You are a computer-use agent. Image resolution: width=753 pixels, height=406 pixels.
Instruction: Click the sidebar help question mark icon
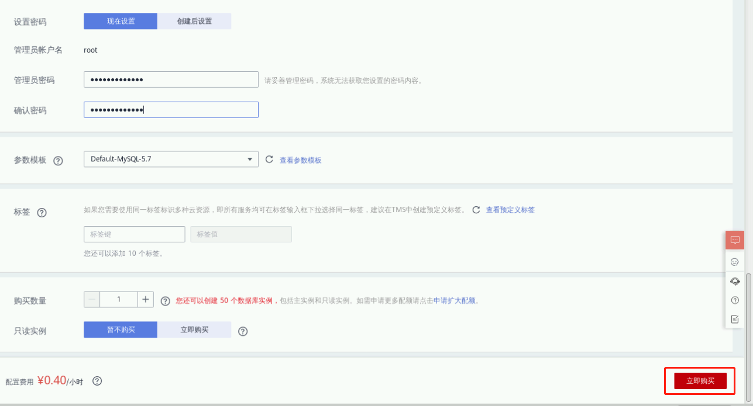735,300
